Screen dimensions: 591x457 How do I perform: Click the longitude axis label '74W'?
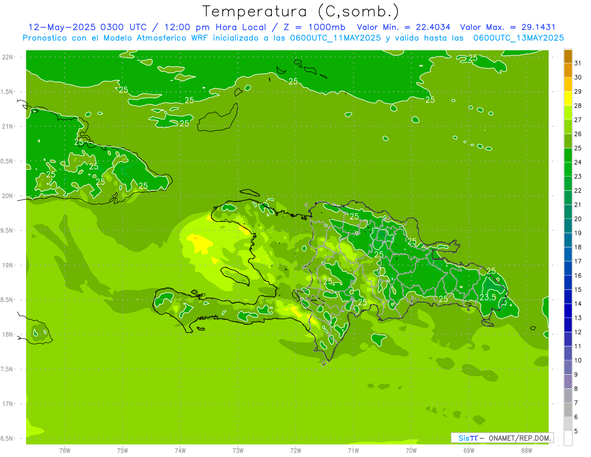tap(180, 451)
